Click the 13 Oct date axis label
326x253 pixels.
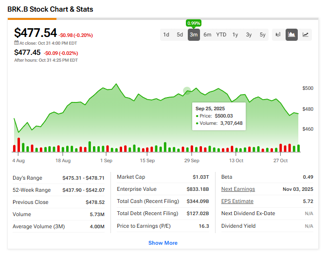pyautogui.click(x=236, y=160)
